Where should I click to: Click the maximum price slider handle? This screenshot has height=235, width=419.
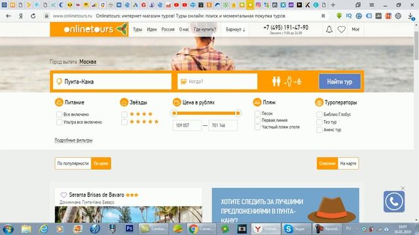pos(238,113)
